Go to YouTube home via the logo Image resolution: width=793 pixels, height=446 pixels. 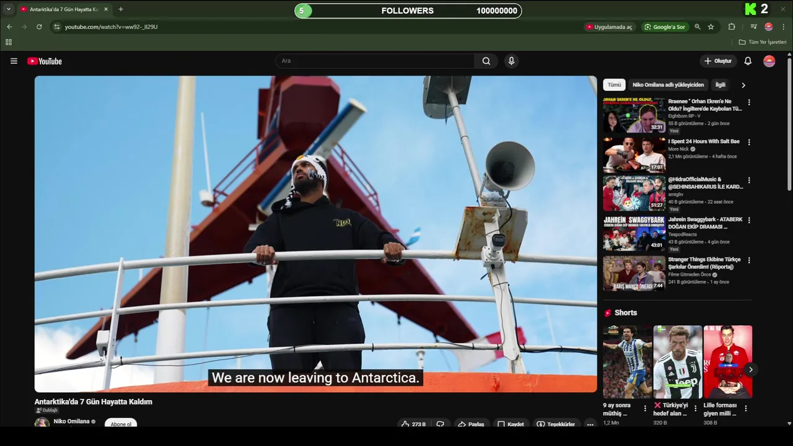point(45,61)
